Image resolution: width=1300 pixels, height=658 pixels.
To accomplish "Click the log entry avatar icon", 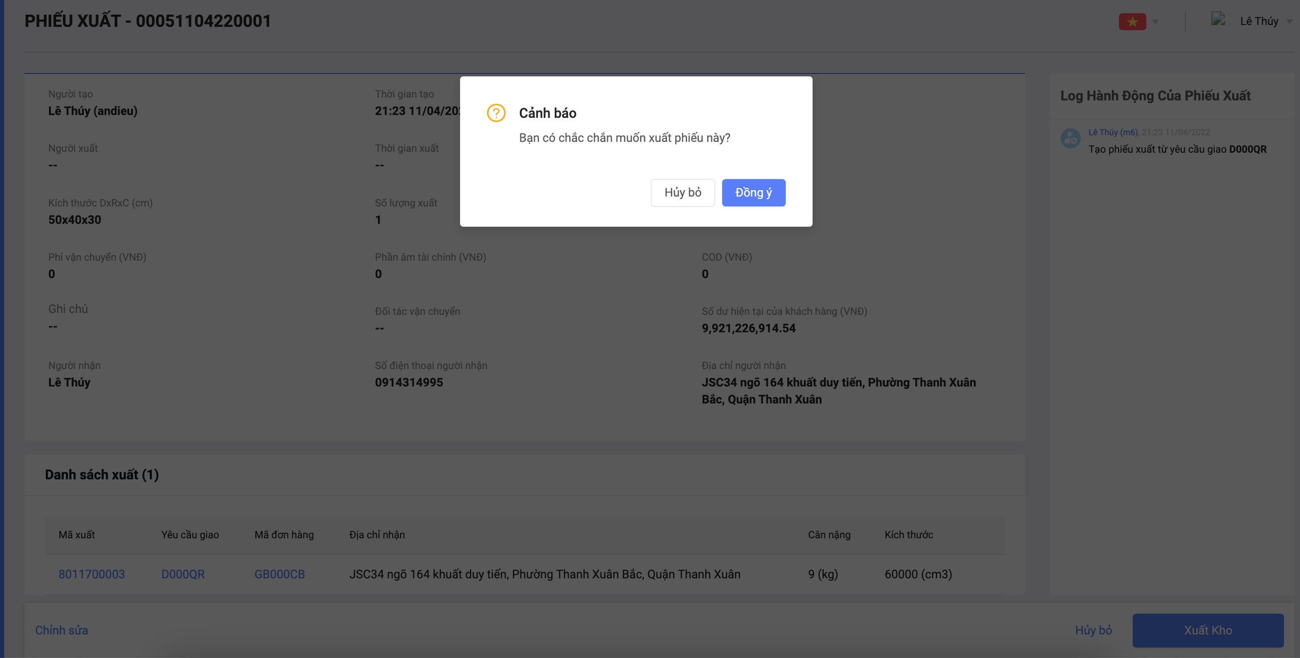I will 1070,138.
